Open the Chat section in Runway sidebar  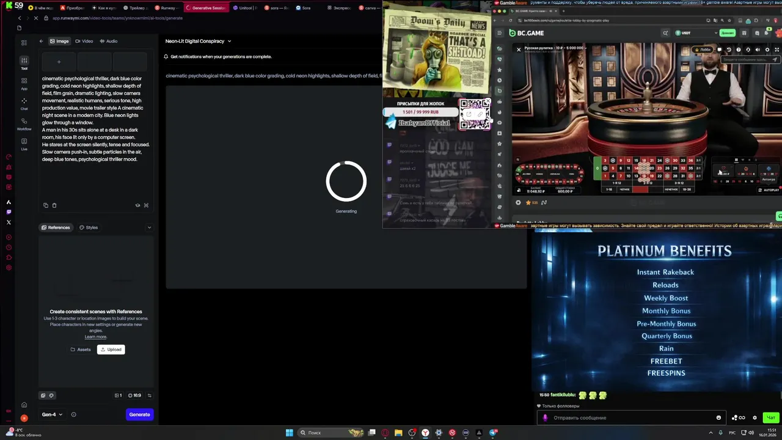[24, 103]
